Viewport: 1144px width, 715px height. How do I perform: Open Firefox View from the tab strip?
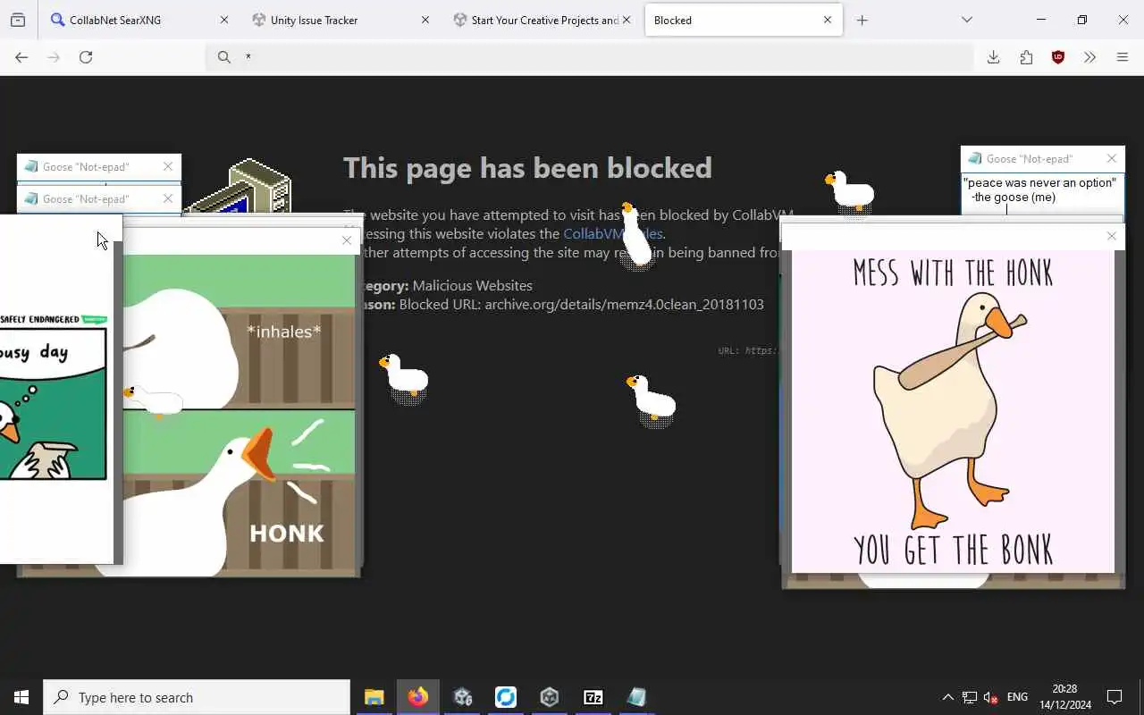pyautogui.click(x=18, y=20)
